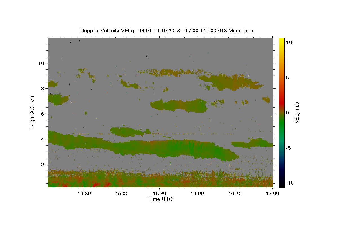Screen dimensions: 338x225
Task: Click the colorbar value -10 label
Action: click(x=289, y=183)
